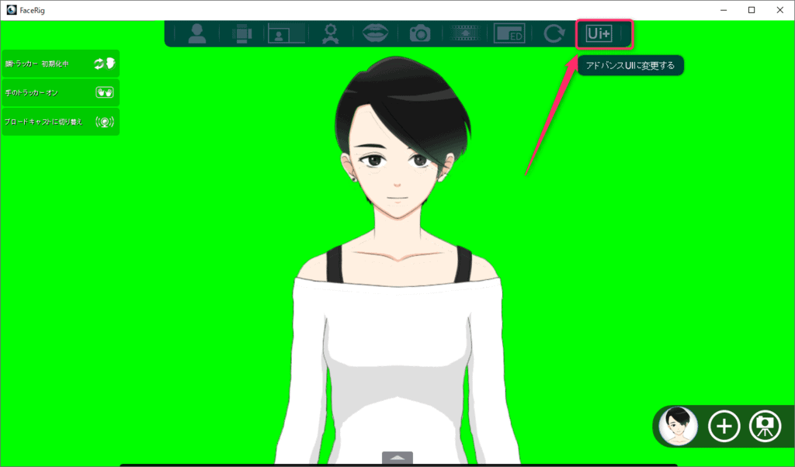Expand the bottom panel with up arrow

397,458
